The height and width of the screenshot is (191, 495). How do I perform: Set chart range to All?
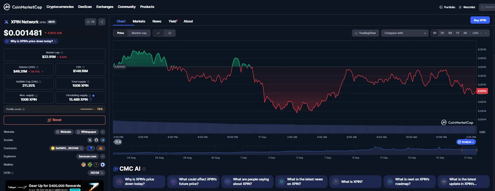tap(465, 33)
